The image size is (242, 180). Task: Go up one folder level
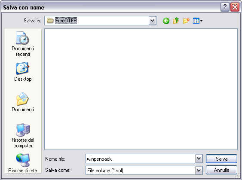(x=176, y=21)
